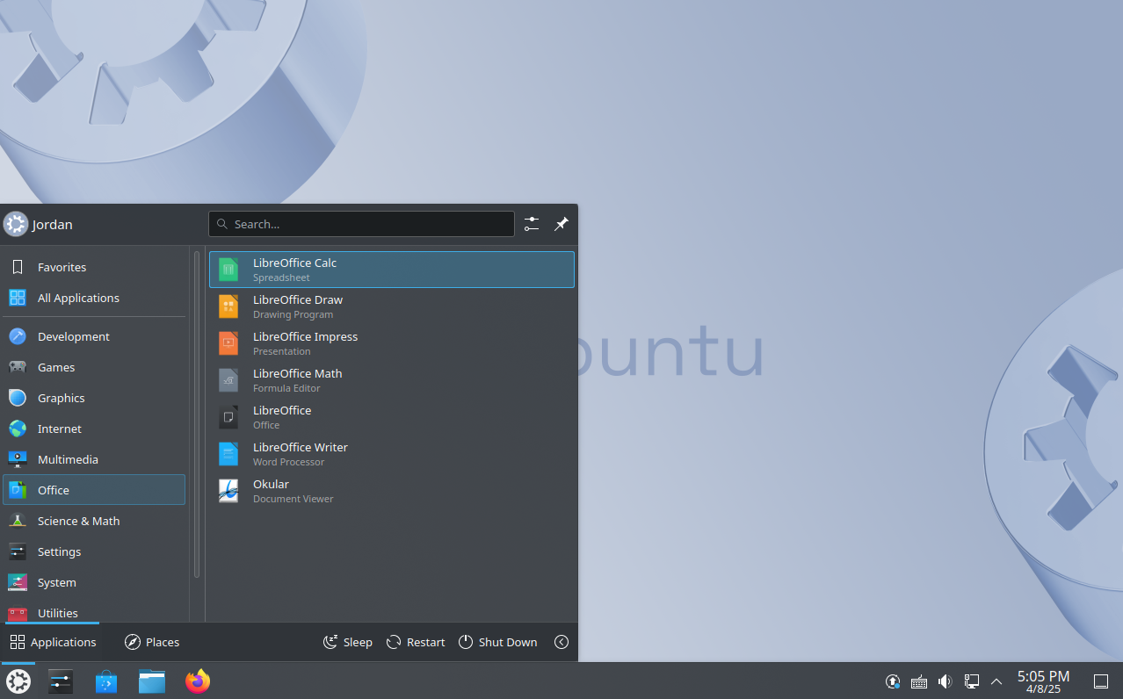Open the search filter sliders control

[x=531, y=224]
